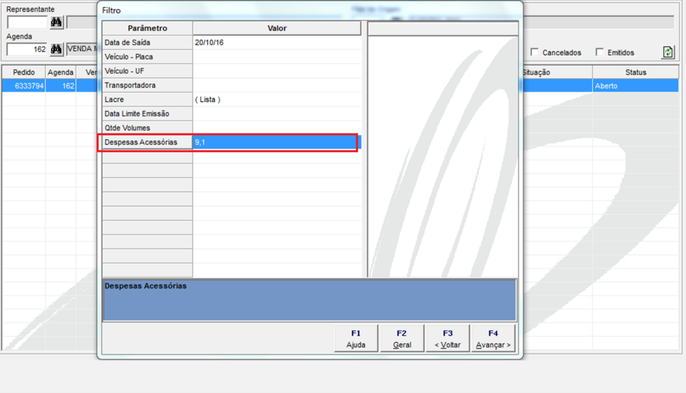
Task: Select the Transportadora parameter row
Action: (147, 85)
